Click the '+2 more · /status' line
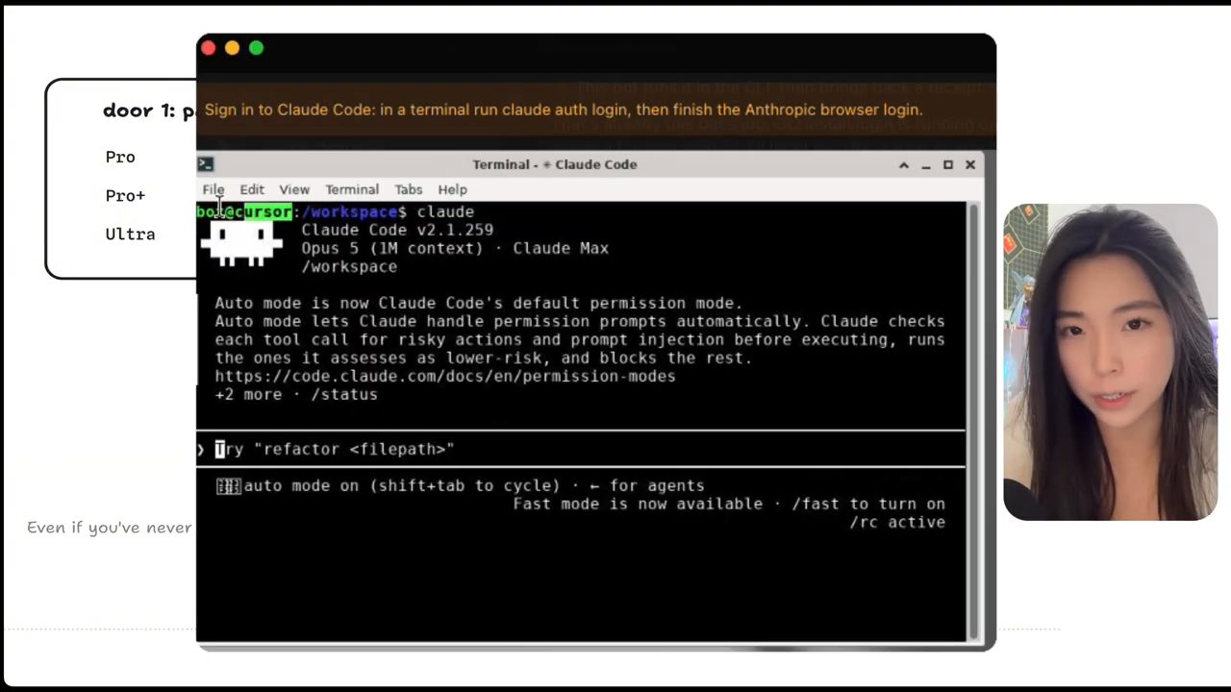This screenshot has width=1231, height=692. [296, 394]
